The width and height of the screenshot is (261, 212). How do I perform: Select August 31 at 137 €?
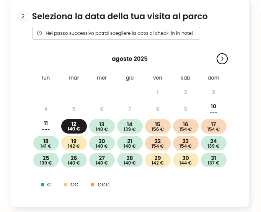coord(214,160)
